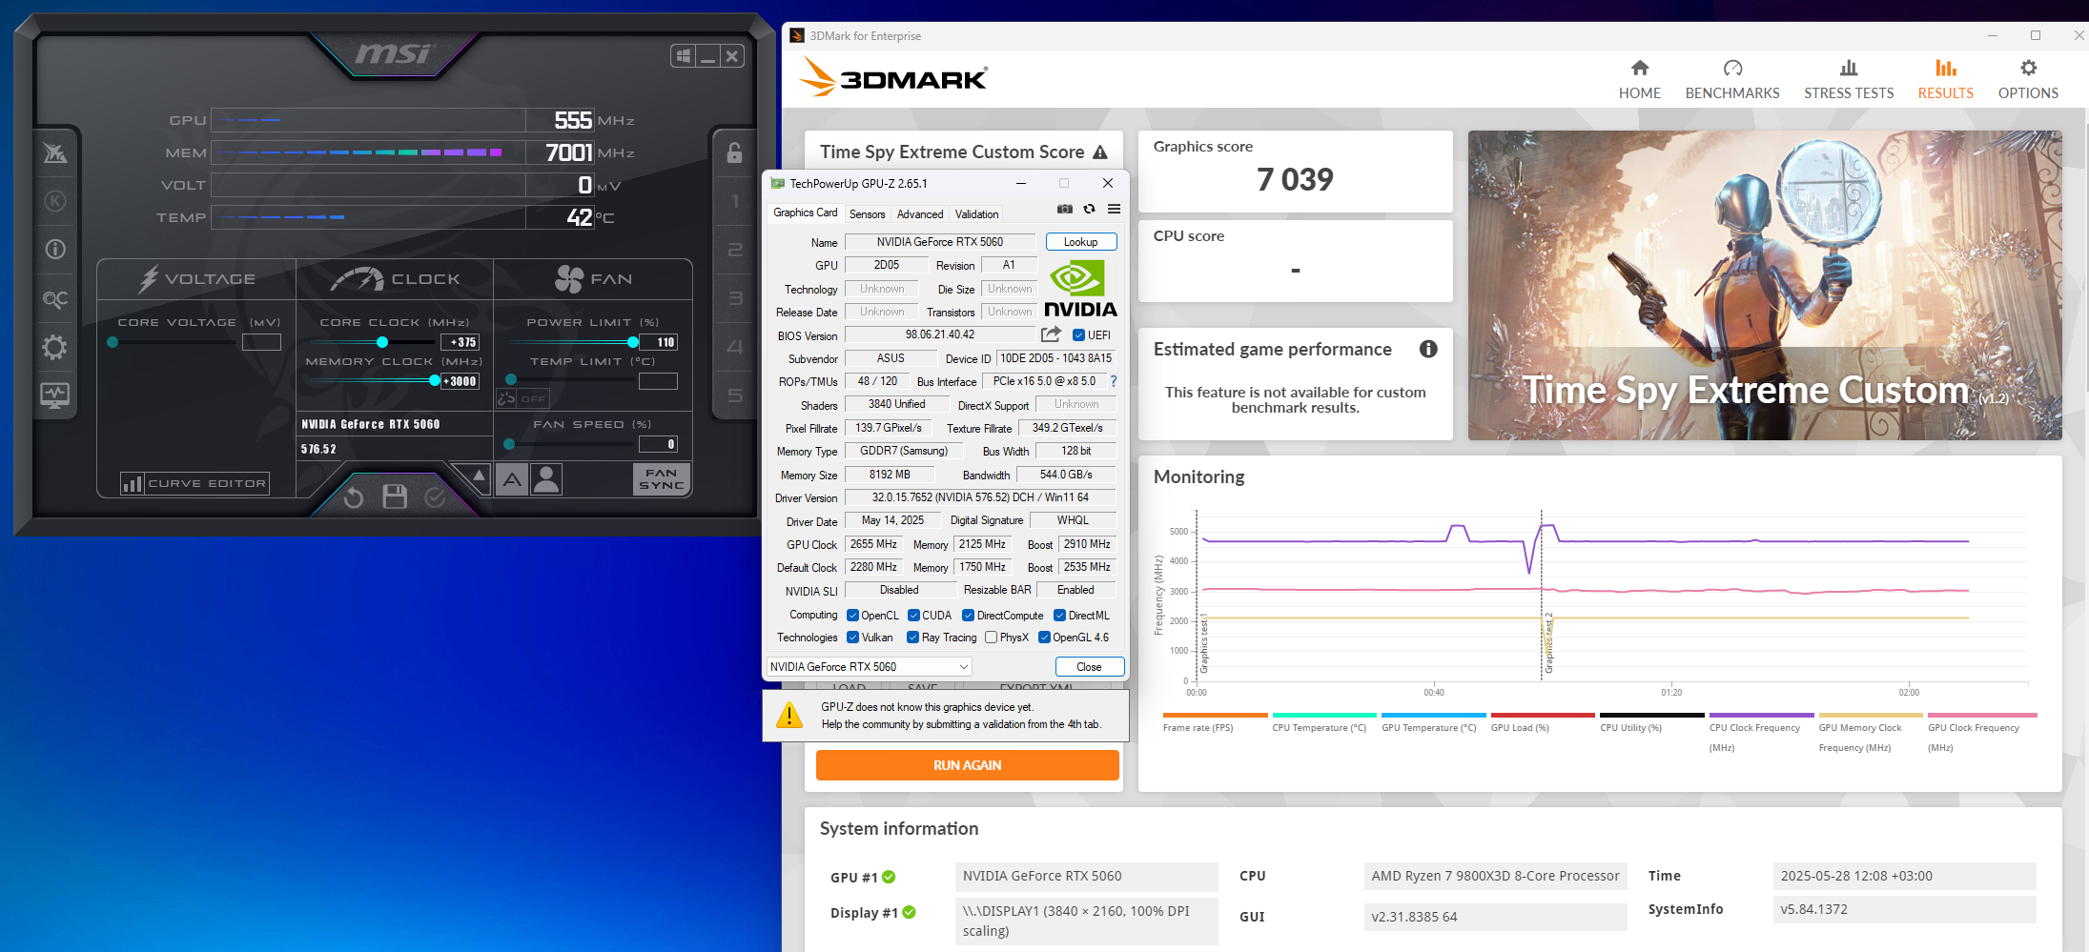Click the Time Spy Extreme Custom thumbnail
This screenshot has height=952, width=2089.
click(1764, 286)
